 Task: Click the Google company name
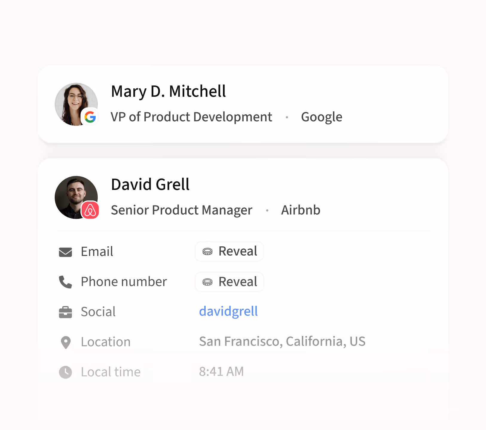322,117
